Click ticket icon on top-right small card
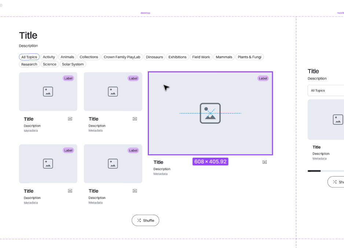The image size is (344, 248). pyautogui.click(x=135, y=119)
